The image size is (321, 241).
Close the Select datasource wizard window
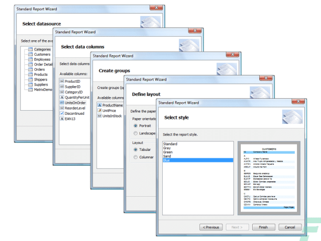(156, 7)
